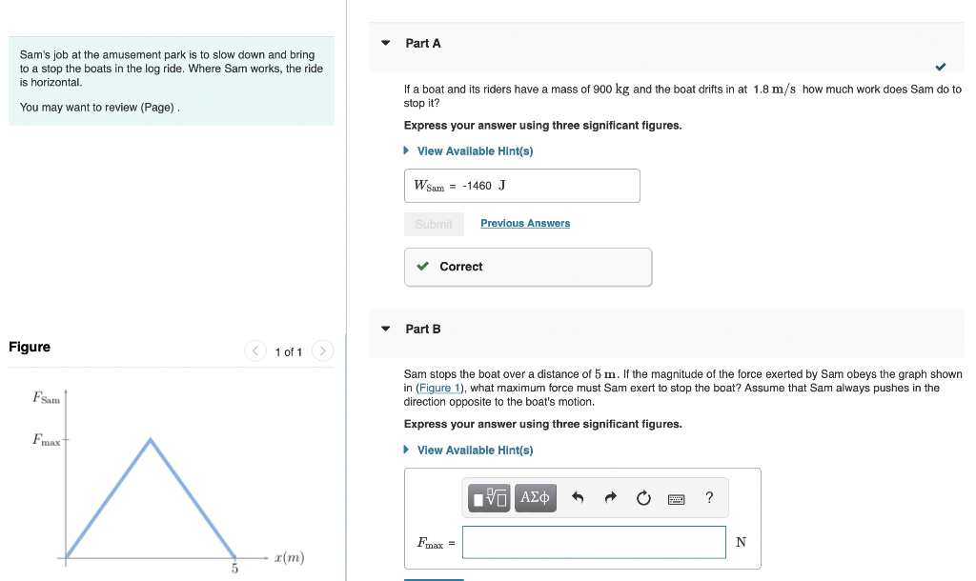Click the greyed Submit button
This screenshot has width=976, height=581.
tap(434, 224)
